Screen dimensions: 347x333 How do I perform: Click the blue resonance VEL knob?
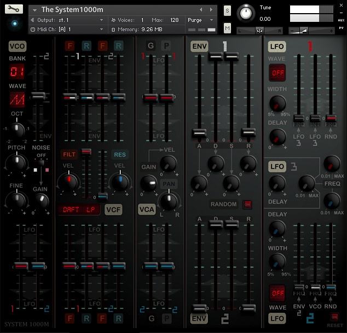click(x=120, y=182)
